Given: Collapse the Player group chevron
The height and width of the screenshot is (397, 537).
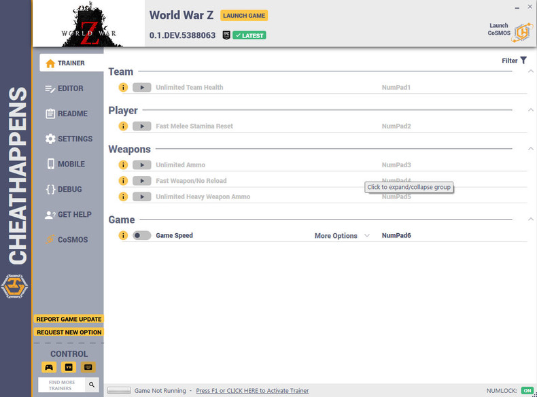Looking at the screenshot, I should click(531, 110).
